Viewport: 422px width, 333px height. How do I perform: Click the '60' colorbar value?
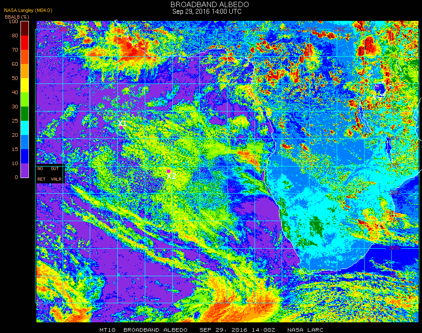pos(15,64)
